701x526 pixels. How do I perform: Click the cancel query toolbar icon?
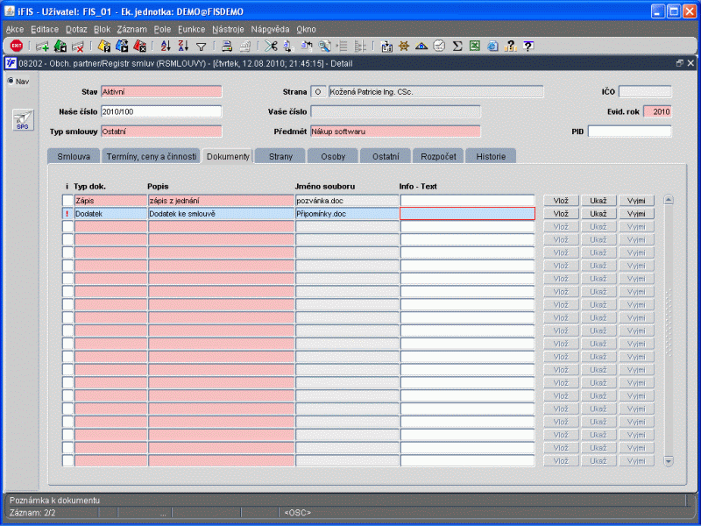[x=139, y=46]
